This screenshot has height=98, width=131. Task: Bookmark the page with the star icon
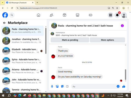click(x=117, y=8)
